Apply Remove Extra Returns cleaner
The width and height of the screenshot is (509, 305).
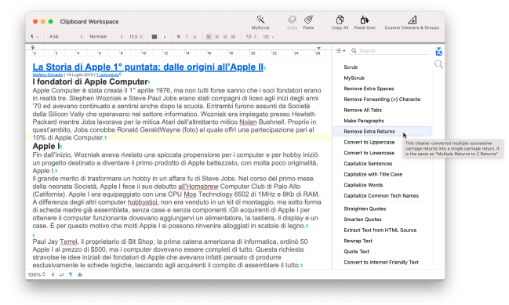382,132
